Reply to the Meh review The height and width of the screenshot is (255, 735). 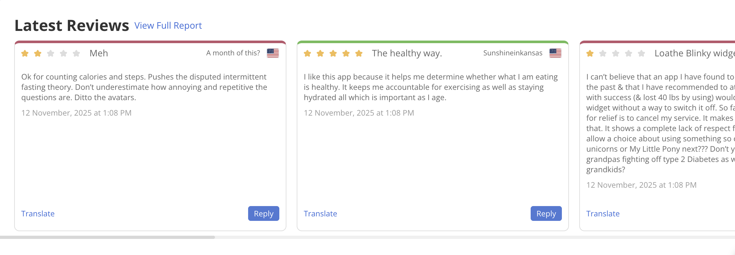click(x=264, y=213)
